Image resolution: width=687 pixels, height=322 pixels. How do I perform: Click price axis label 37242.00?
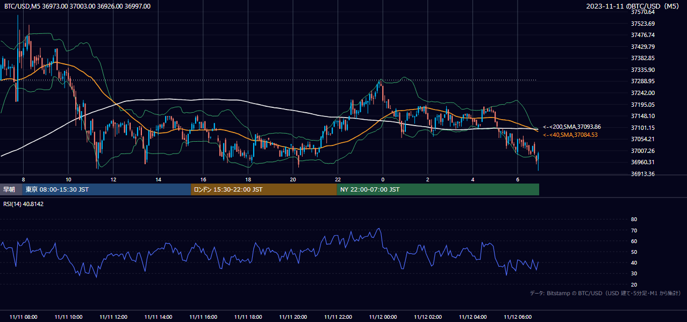click(642, 93)
